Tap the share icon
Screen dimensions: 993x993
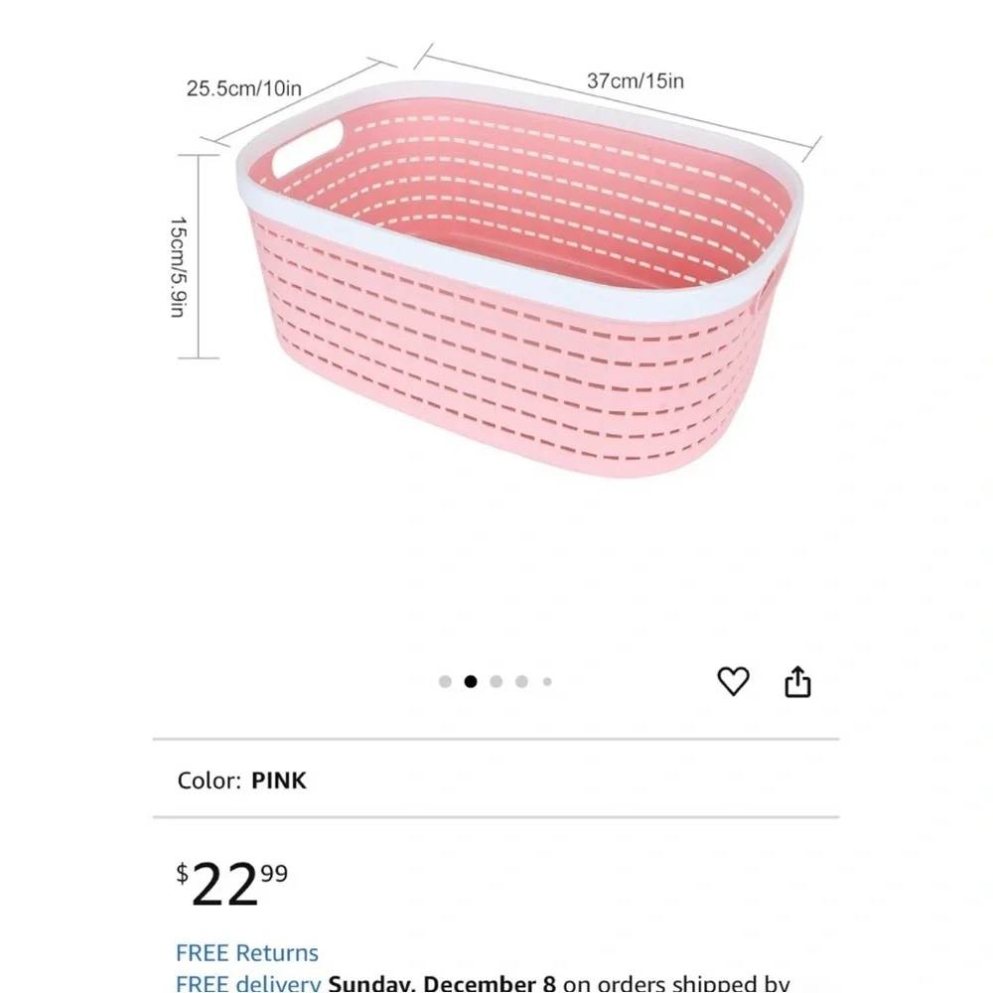798,682
